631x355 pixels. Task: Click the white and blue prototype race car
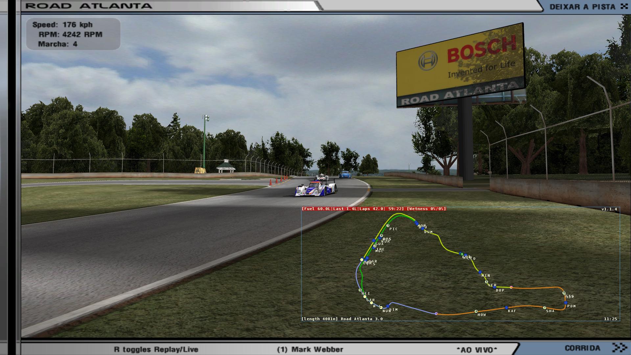click(316, 189)
